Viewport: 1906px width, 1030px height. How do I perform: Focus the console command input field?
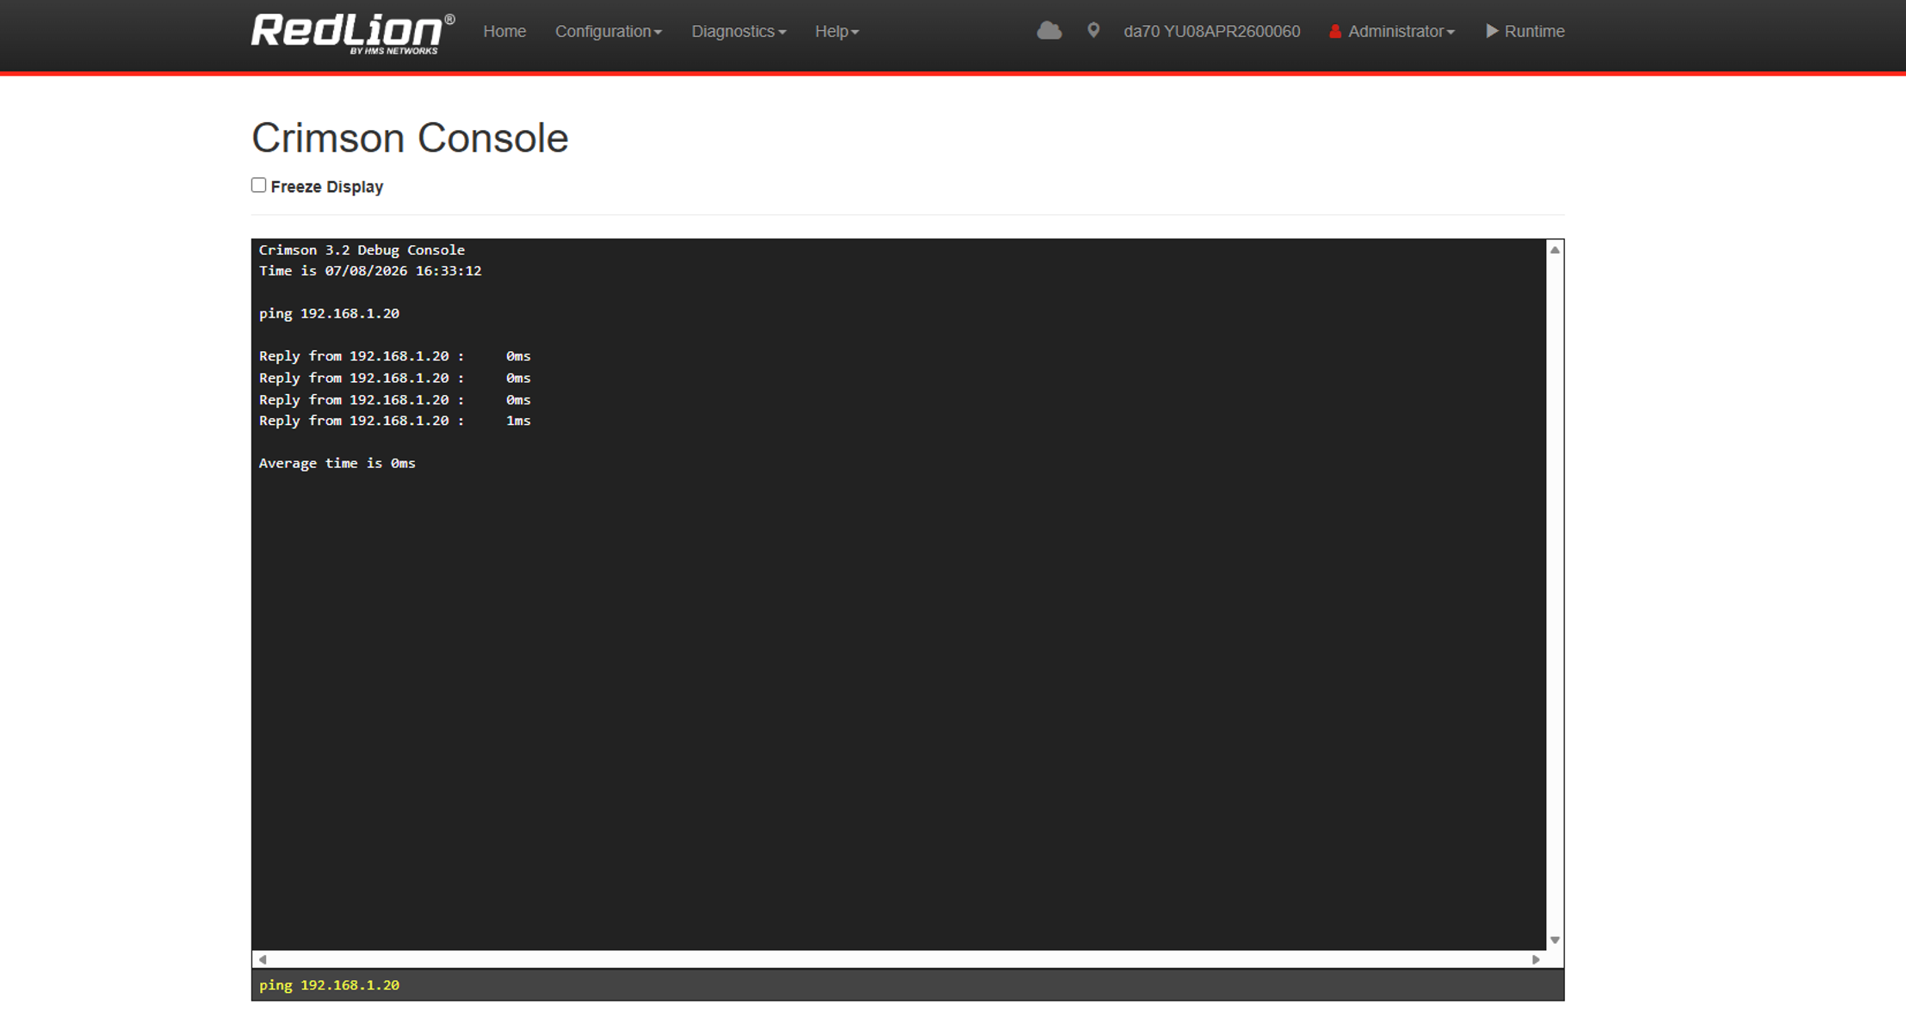click(907, 985)
